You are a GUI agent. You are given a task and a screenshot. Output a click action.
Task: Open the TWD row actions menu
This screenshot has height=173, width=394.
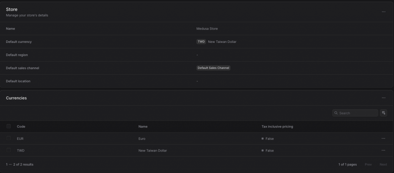pyautogui.click(x=383, y=150)
